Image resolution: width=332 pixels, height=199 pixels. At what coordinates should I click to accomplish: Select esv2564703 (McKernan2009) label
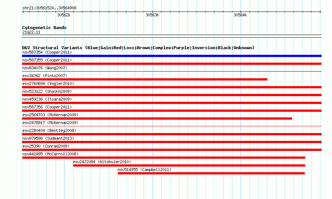[x=50, y=115]
